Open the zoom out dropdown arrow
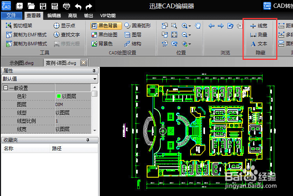The height and width of the screenshot is (196, 293). coord(190,35)
